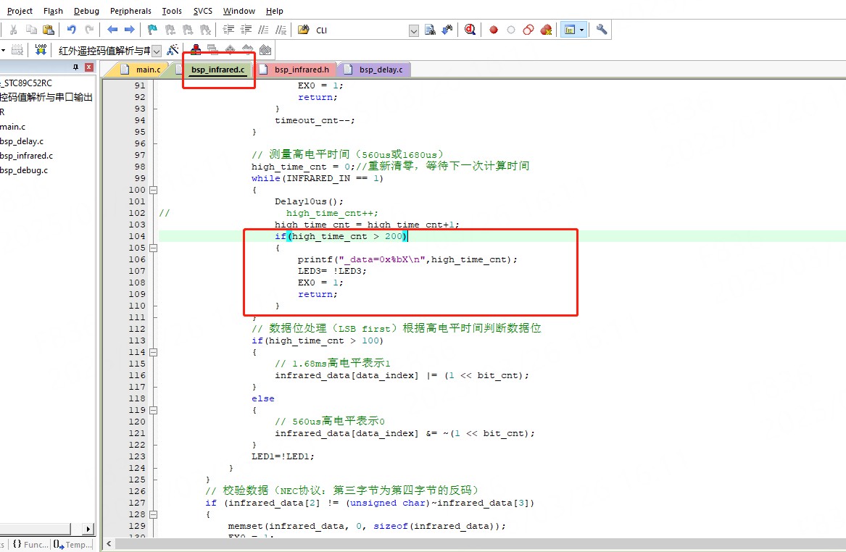The height and width of the screenshot is (552, 846).
Task: Undo the last edit
Action: 71,30
